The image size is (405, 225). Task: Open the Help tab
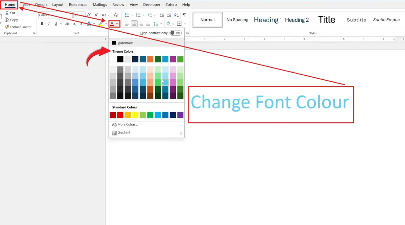click(186, 5)
